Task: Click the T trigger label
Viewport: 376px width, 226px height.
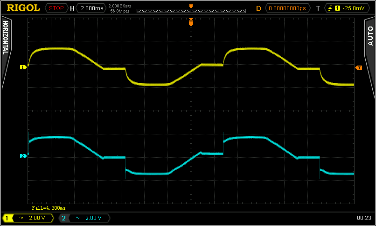Action: [318, 8]
